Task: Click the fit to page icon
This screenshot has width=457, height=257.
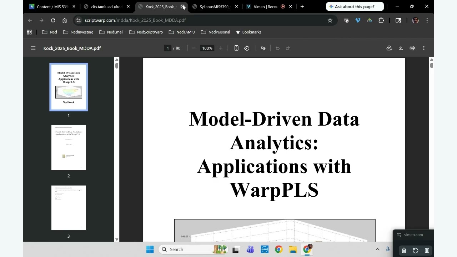Action: [x=236, y=48]
